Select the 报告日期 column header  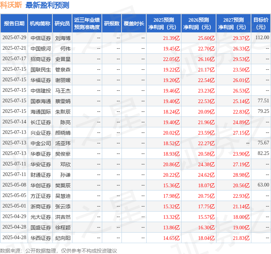pyautogui.click(x=14, y=24)
